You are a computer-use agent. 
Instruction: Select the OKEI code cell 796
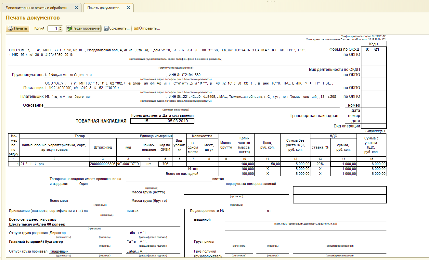[x=165, y=164]
